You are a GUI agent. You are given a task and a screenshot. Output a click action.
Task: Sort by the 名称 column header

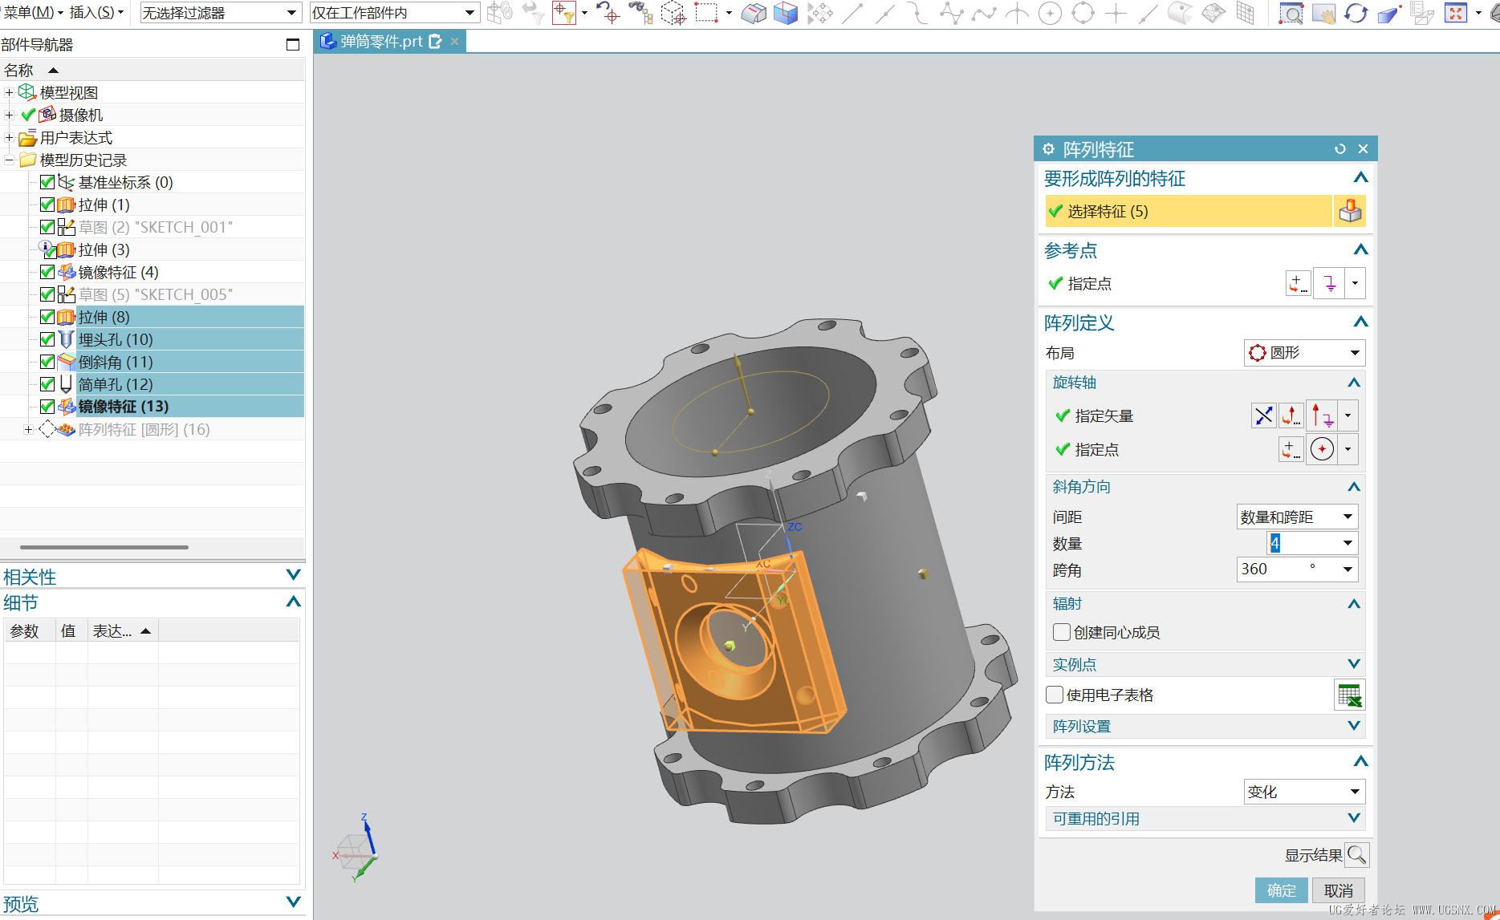pyautogui.click(x=152, y=70)
